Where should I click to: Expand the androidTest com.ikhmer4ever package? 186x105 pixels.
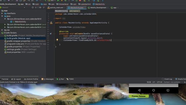click(x=5, y=24)
